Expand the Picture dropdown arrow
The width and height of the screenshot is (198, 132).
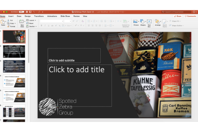[x=139, y=21]
